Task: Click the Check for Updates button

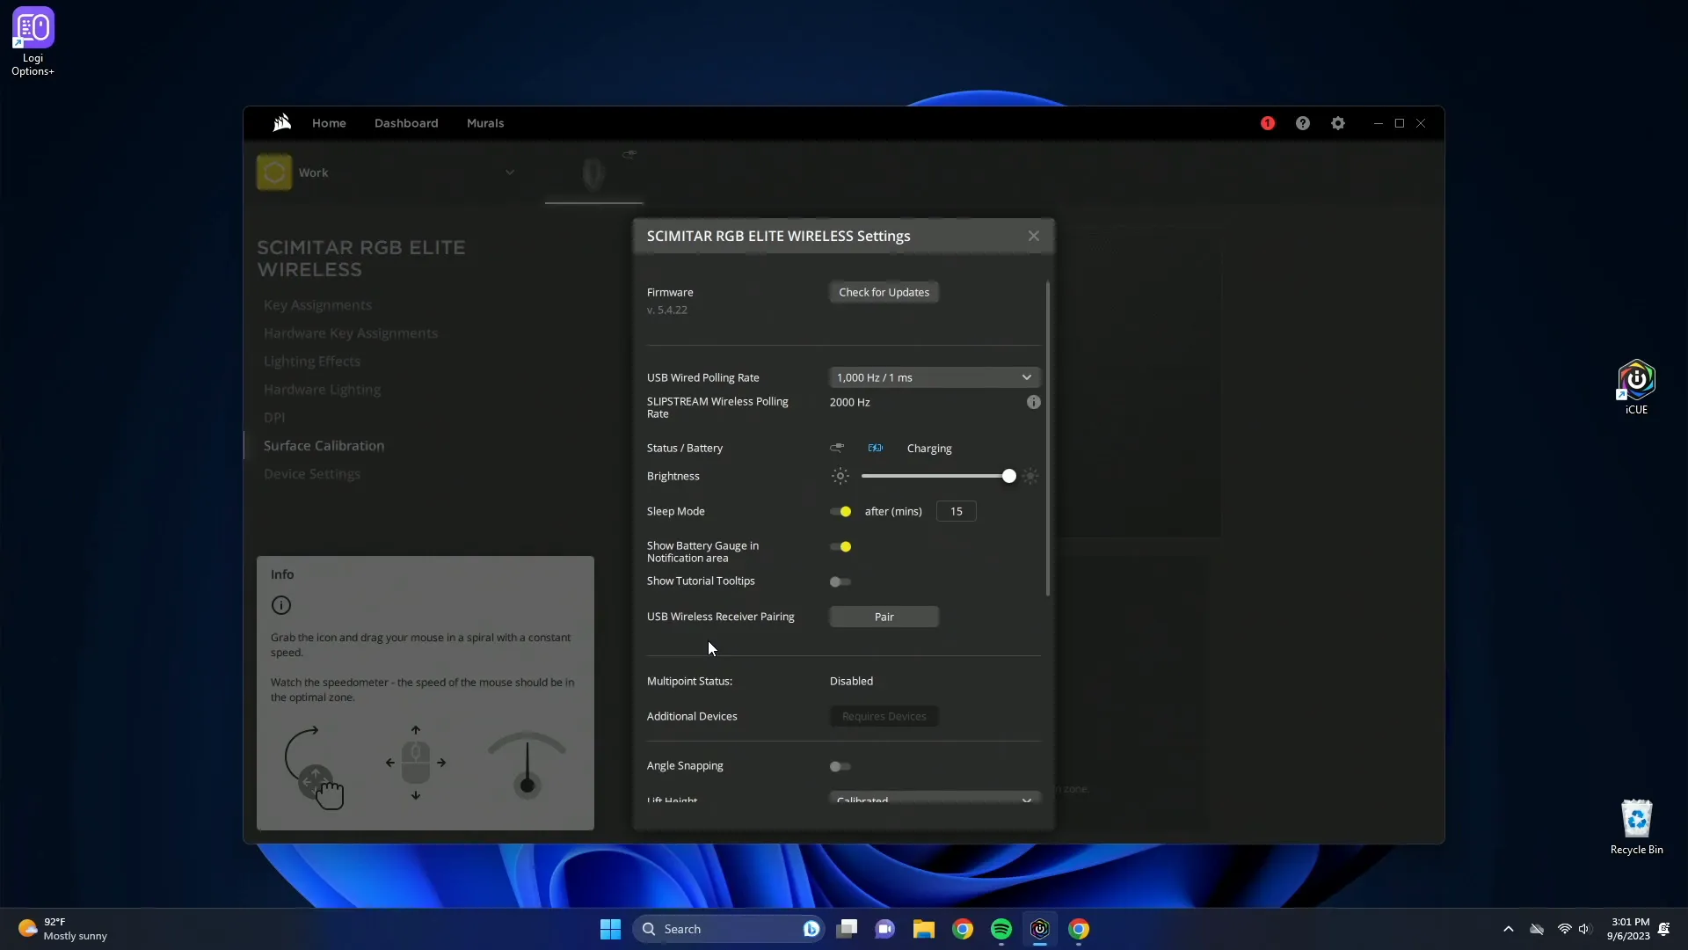Action: tap(884, 292)
